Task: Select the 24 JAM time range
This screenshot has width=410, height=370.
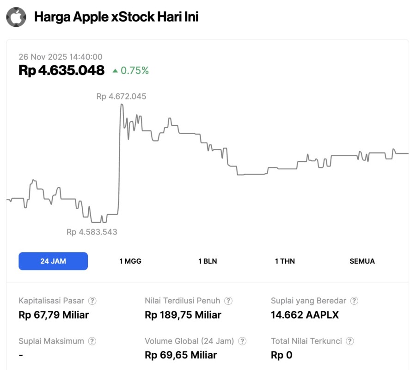Action: coord(53,261)
